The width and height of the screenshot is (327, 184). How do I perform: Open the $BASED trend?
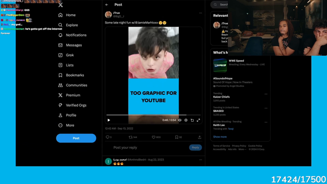pos(218,111)
